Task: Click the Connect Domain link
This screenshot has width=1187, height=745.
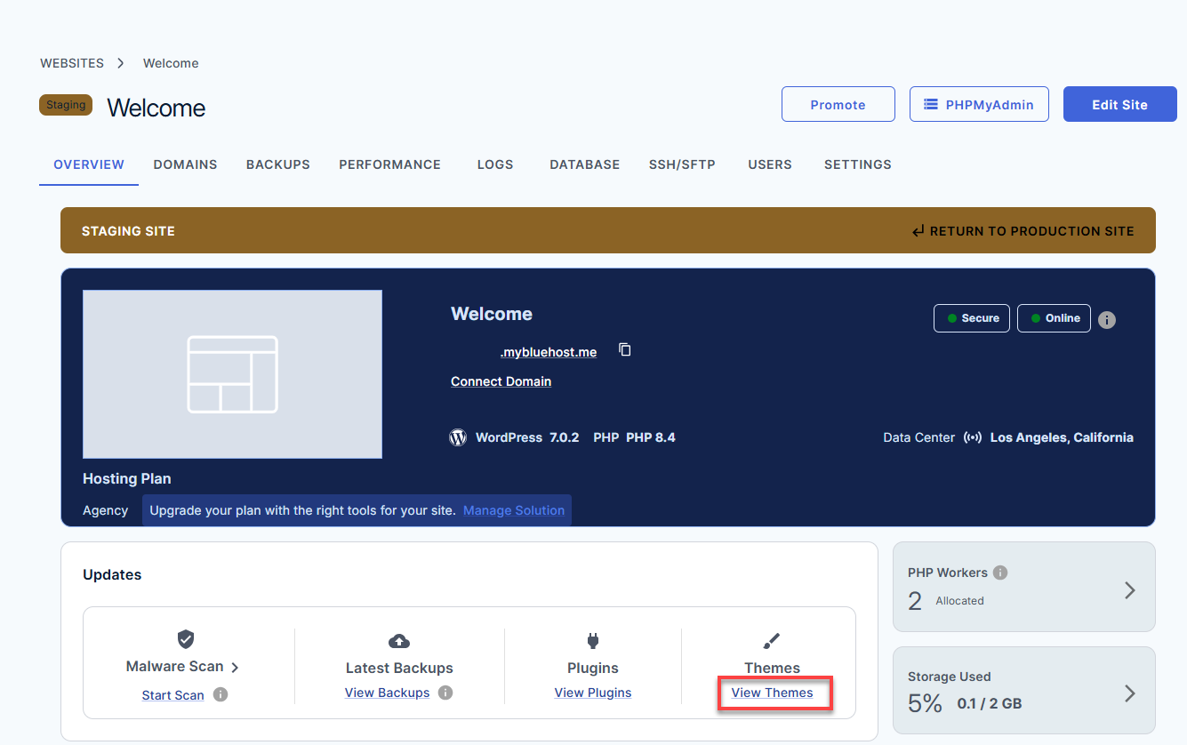Action: [x=501, y=381]
